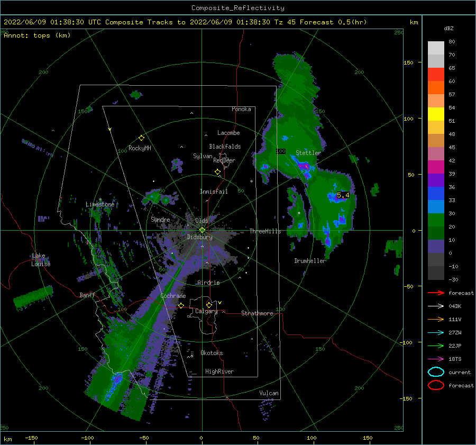
Task: Click the yellow radar-site marker at Olds
Action: point(202,230)
